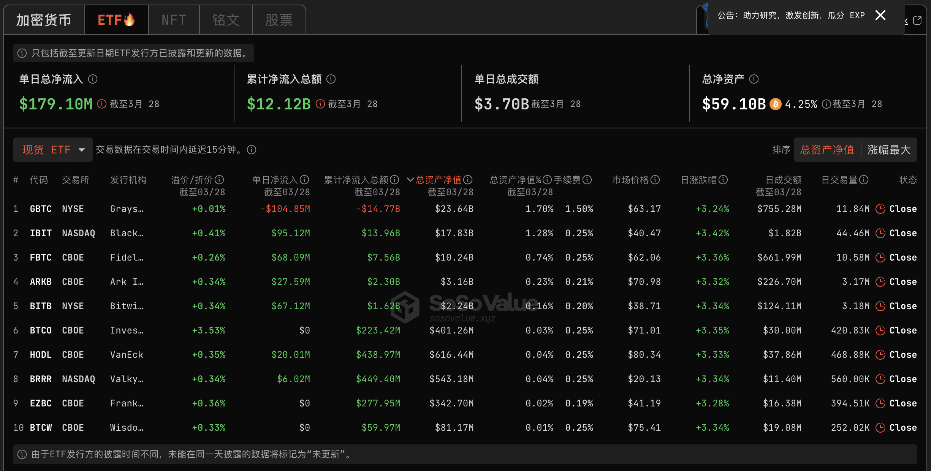Click info icon on 累计净流入总额 card
This screenshot has width=931, height=471.
tap(331, 79)
